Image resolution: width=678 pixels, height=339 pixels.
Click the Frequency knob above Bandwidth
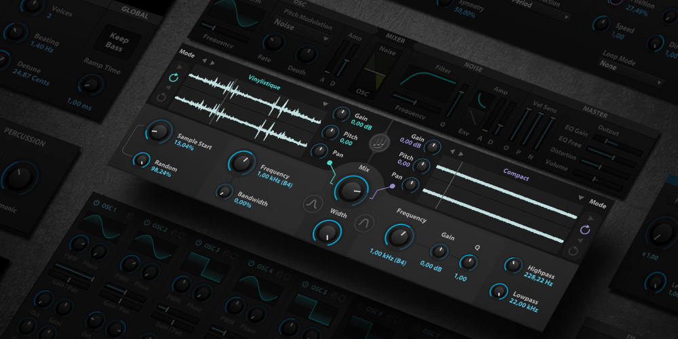[242, 163]
